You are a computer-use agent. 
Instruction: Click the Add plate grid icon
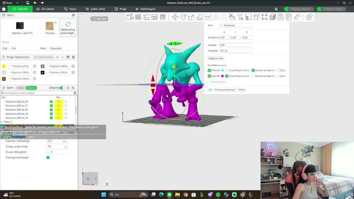[138, 17]
